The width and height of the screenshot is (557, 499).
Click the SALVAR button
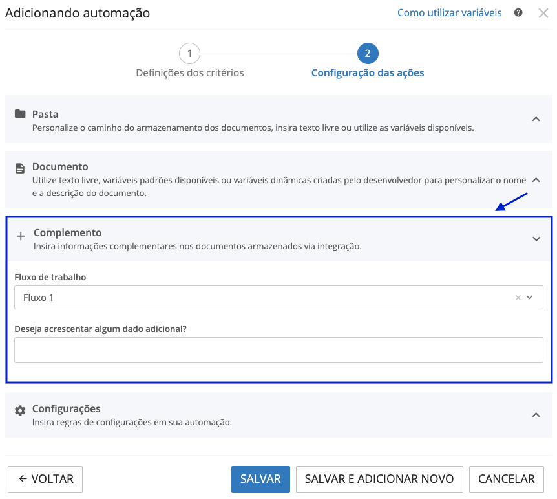click(260, 479)
